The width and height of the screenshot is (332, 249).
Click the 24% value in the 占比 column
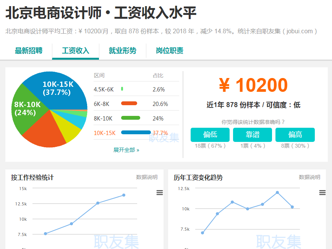tap(158, 119)
